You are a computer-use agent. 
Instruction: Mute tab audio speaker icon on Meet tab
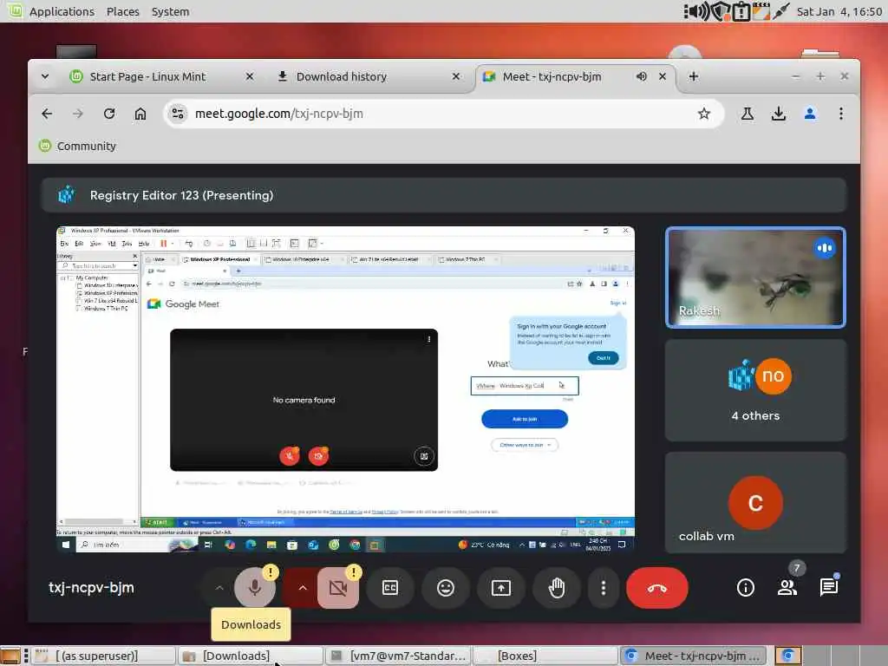click(x=641, y=76)
